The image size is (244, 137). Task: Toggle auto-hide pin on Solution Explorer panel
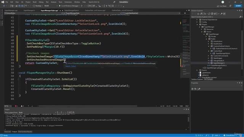click(239, 11)
